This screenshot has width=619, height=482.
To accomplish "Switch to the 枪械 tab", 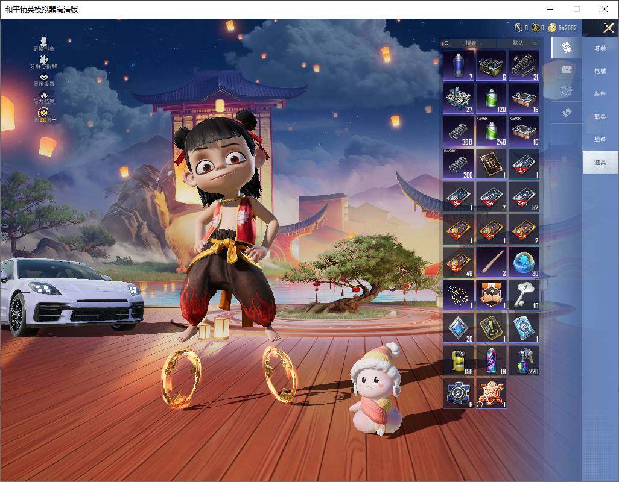I will pos(600,71).
